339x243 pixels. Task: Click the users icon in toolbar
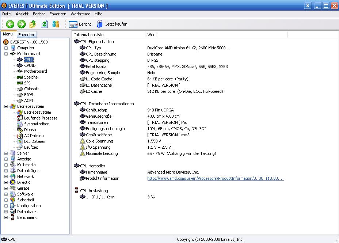(56, 24)
